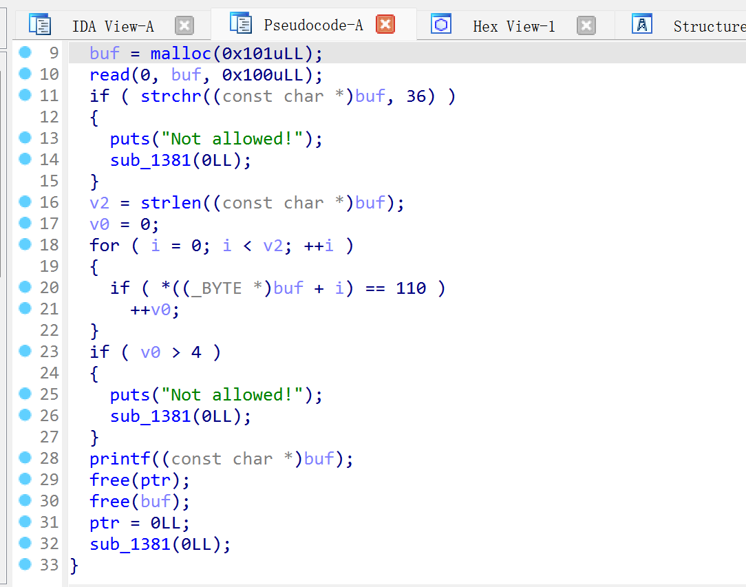Viewport: 746px width, 587px height.
Task: Click the Hex View-1 tab icon
Action: pyautogui.click(x=441, y=25)
